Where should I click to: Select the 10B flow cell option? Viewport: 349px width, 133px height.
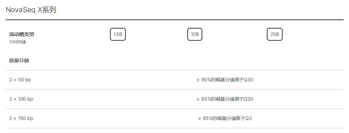click(x=195, y=34)
